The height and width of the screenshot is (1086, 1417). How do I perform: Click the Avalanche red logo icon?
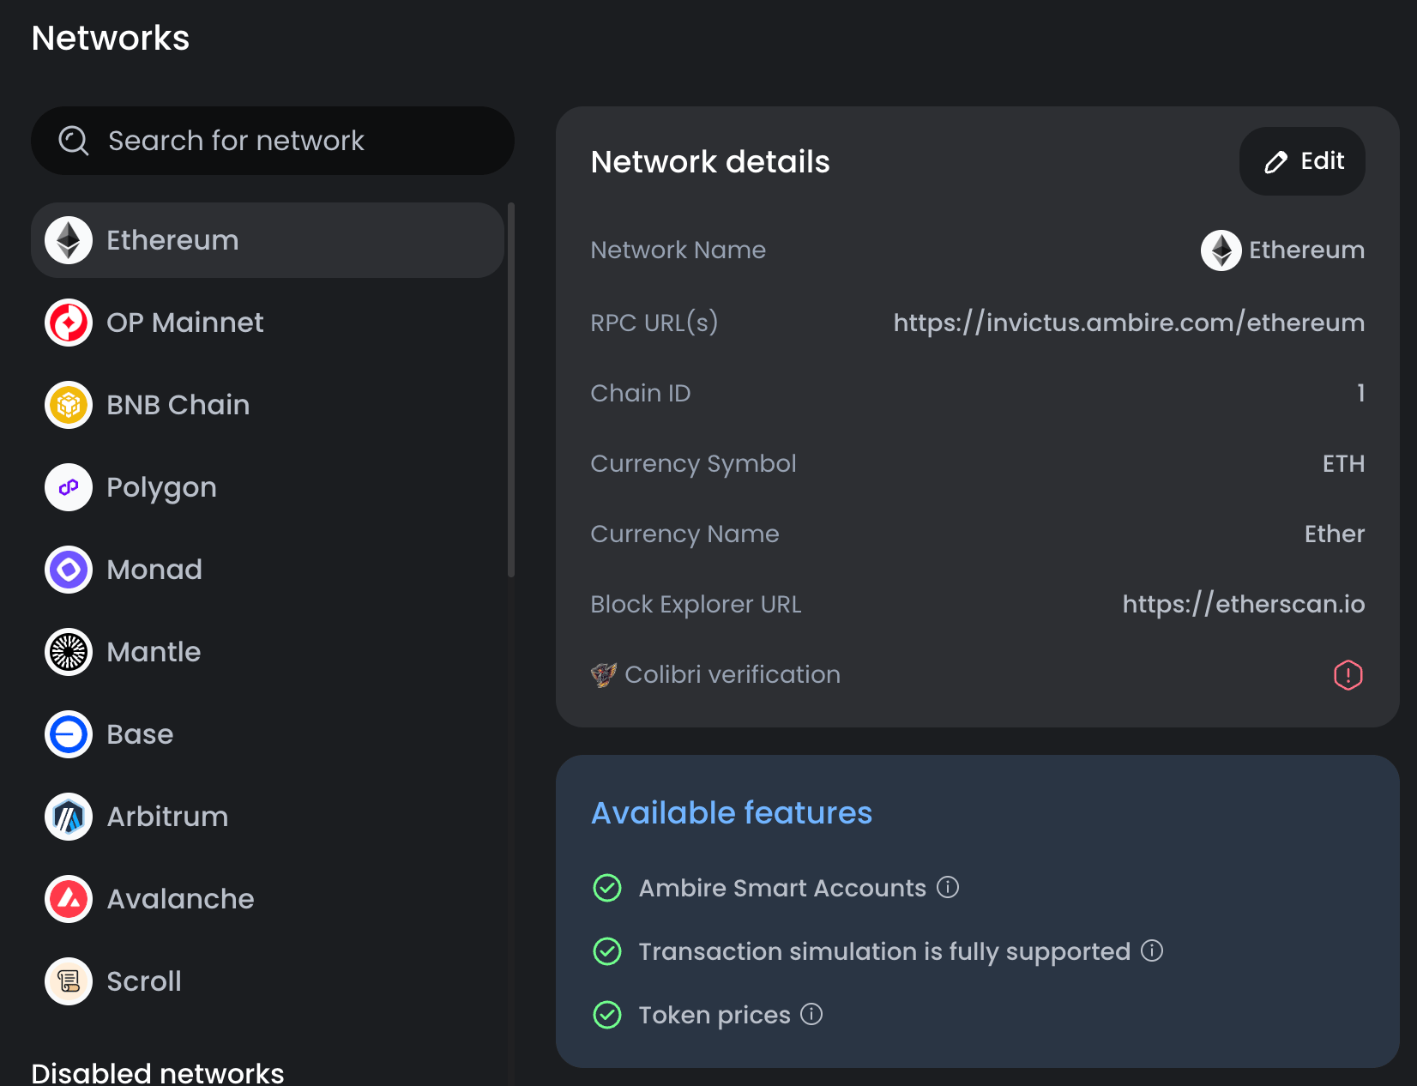(x=69, y=899)
